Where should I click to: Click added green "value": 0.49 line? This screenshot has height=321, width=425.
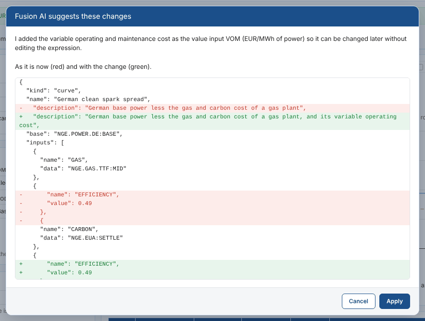[x=212, y=273]
